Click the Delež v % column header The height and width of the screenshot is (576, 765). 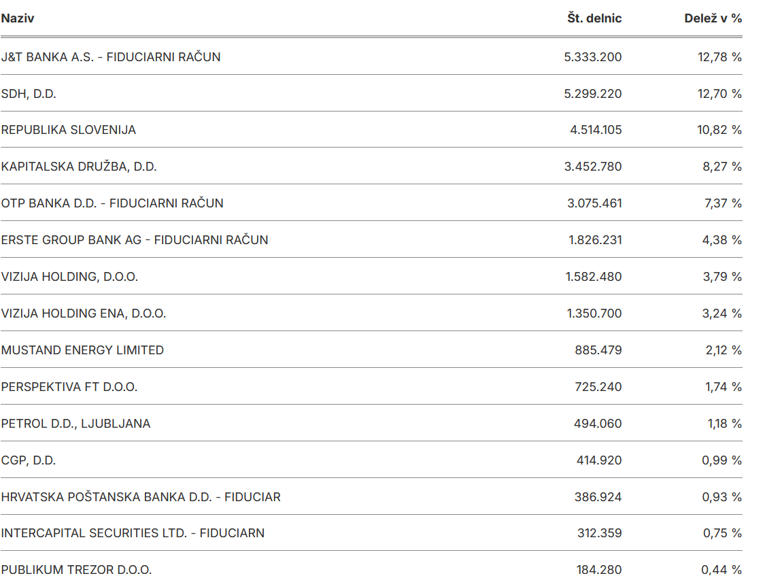tap(713, 18)
